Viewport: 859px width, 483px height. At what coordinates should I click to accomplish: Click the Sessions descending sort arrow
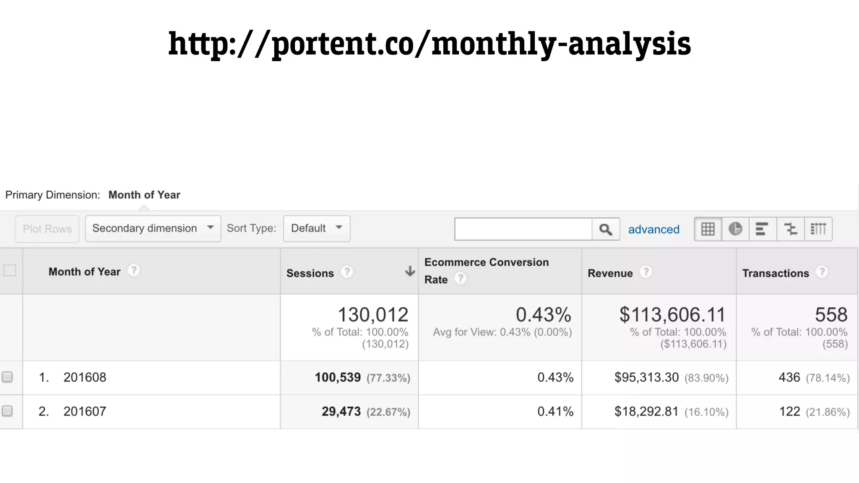410,271
